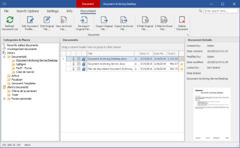240x148 pixels.
Task: Refresh the document list
Action: pyautogui.click(x=10, y=23)
